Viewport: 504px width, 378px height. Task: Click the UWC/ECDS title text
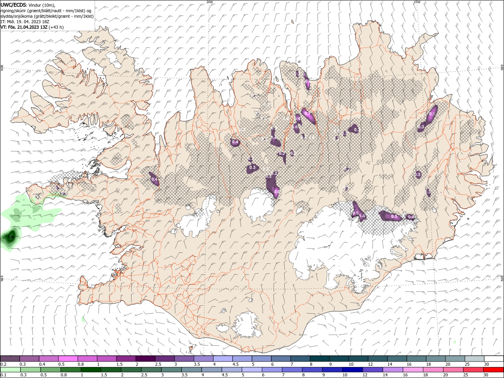pos(13,5)
